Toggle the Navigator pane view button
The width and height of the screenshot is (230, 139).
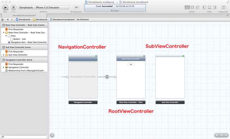[x=204, y=7]
